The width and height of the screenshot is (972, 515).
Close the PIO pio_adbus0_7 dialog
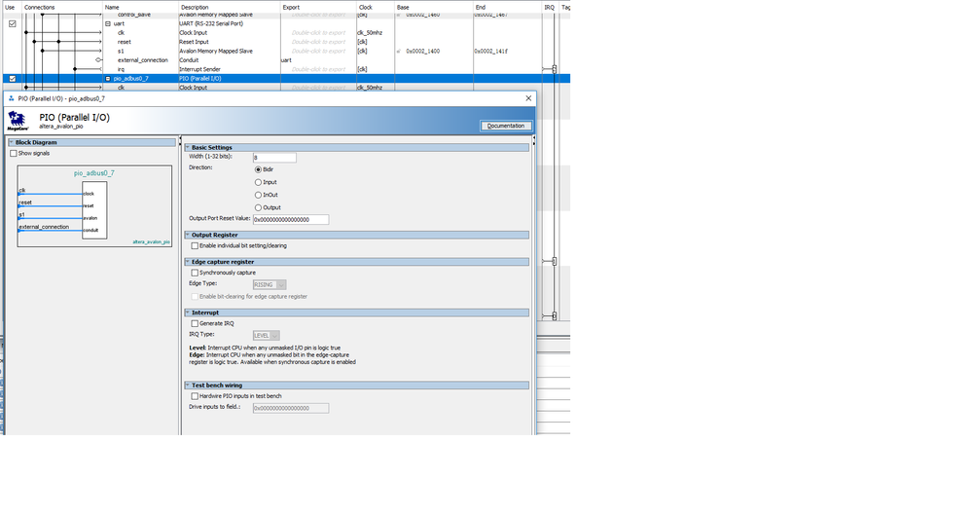coord(528,98)
